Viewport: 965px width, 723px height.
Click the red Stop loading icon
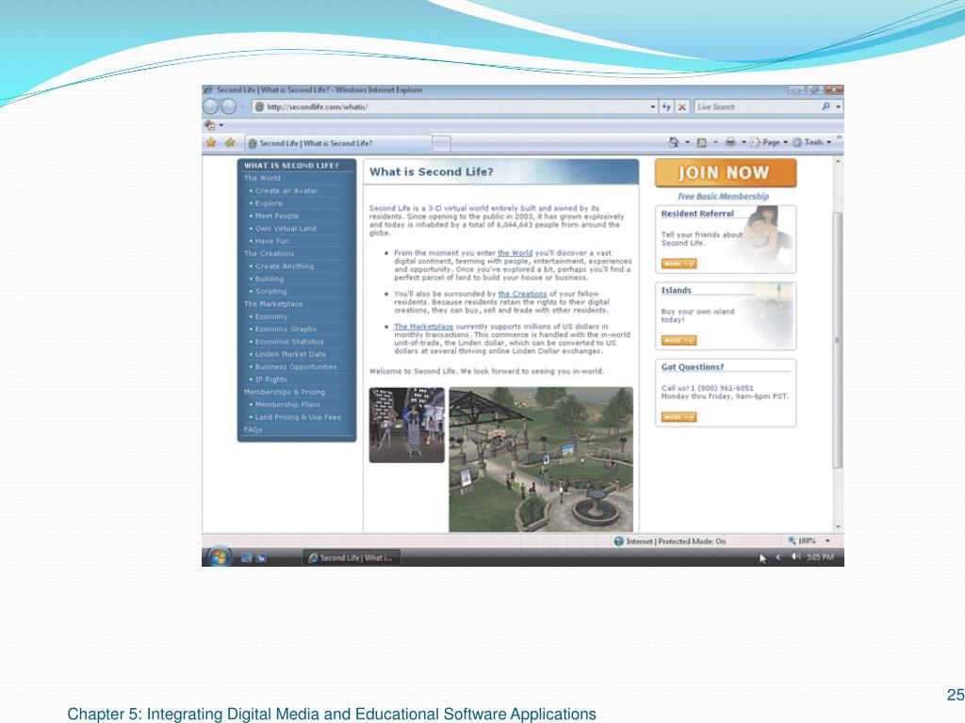point(682,107)
